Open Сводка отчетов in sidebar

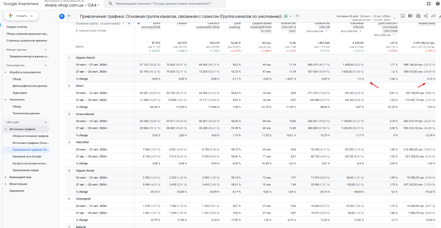tap(17, 27)
